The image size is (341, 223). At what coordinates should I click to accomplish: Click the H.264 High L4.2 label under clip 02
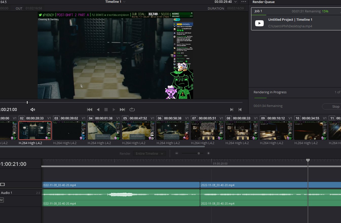[x=30, y=143]
